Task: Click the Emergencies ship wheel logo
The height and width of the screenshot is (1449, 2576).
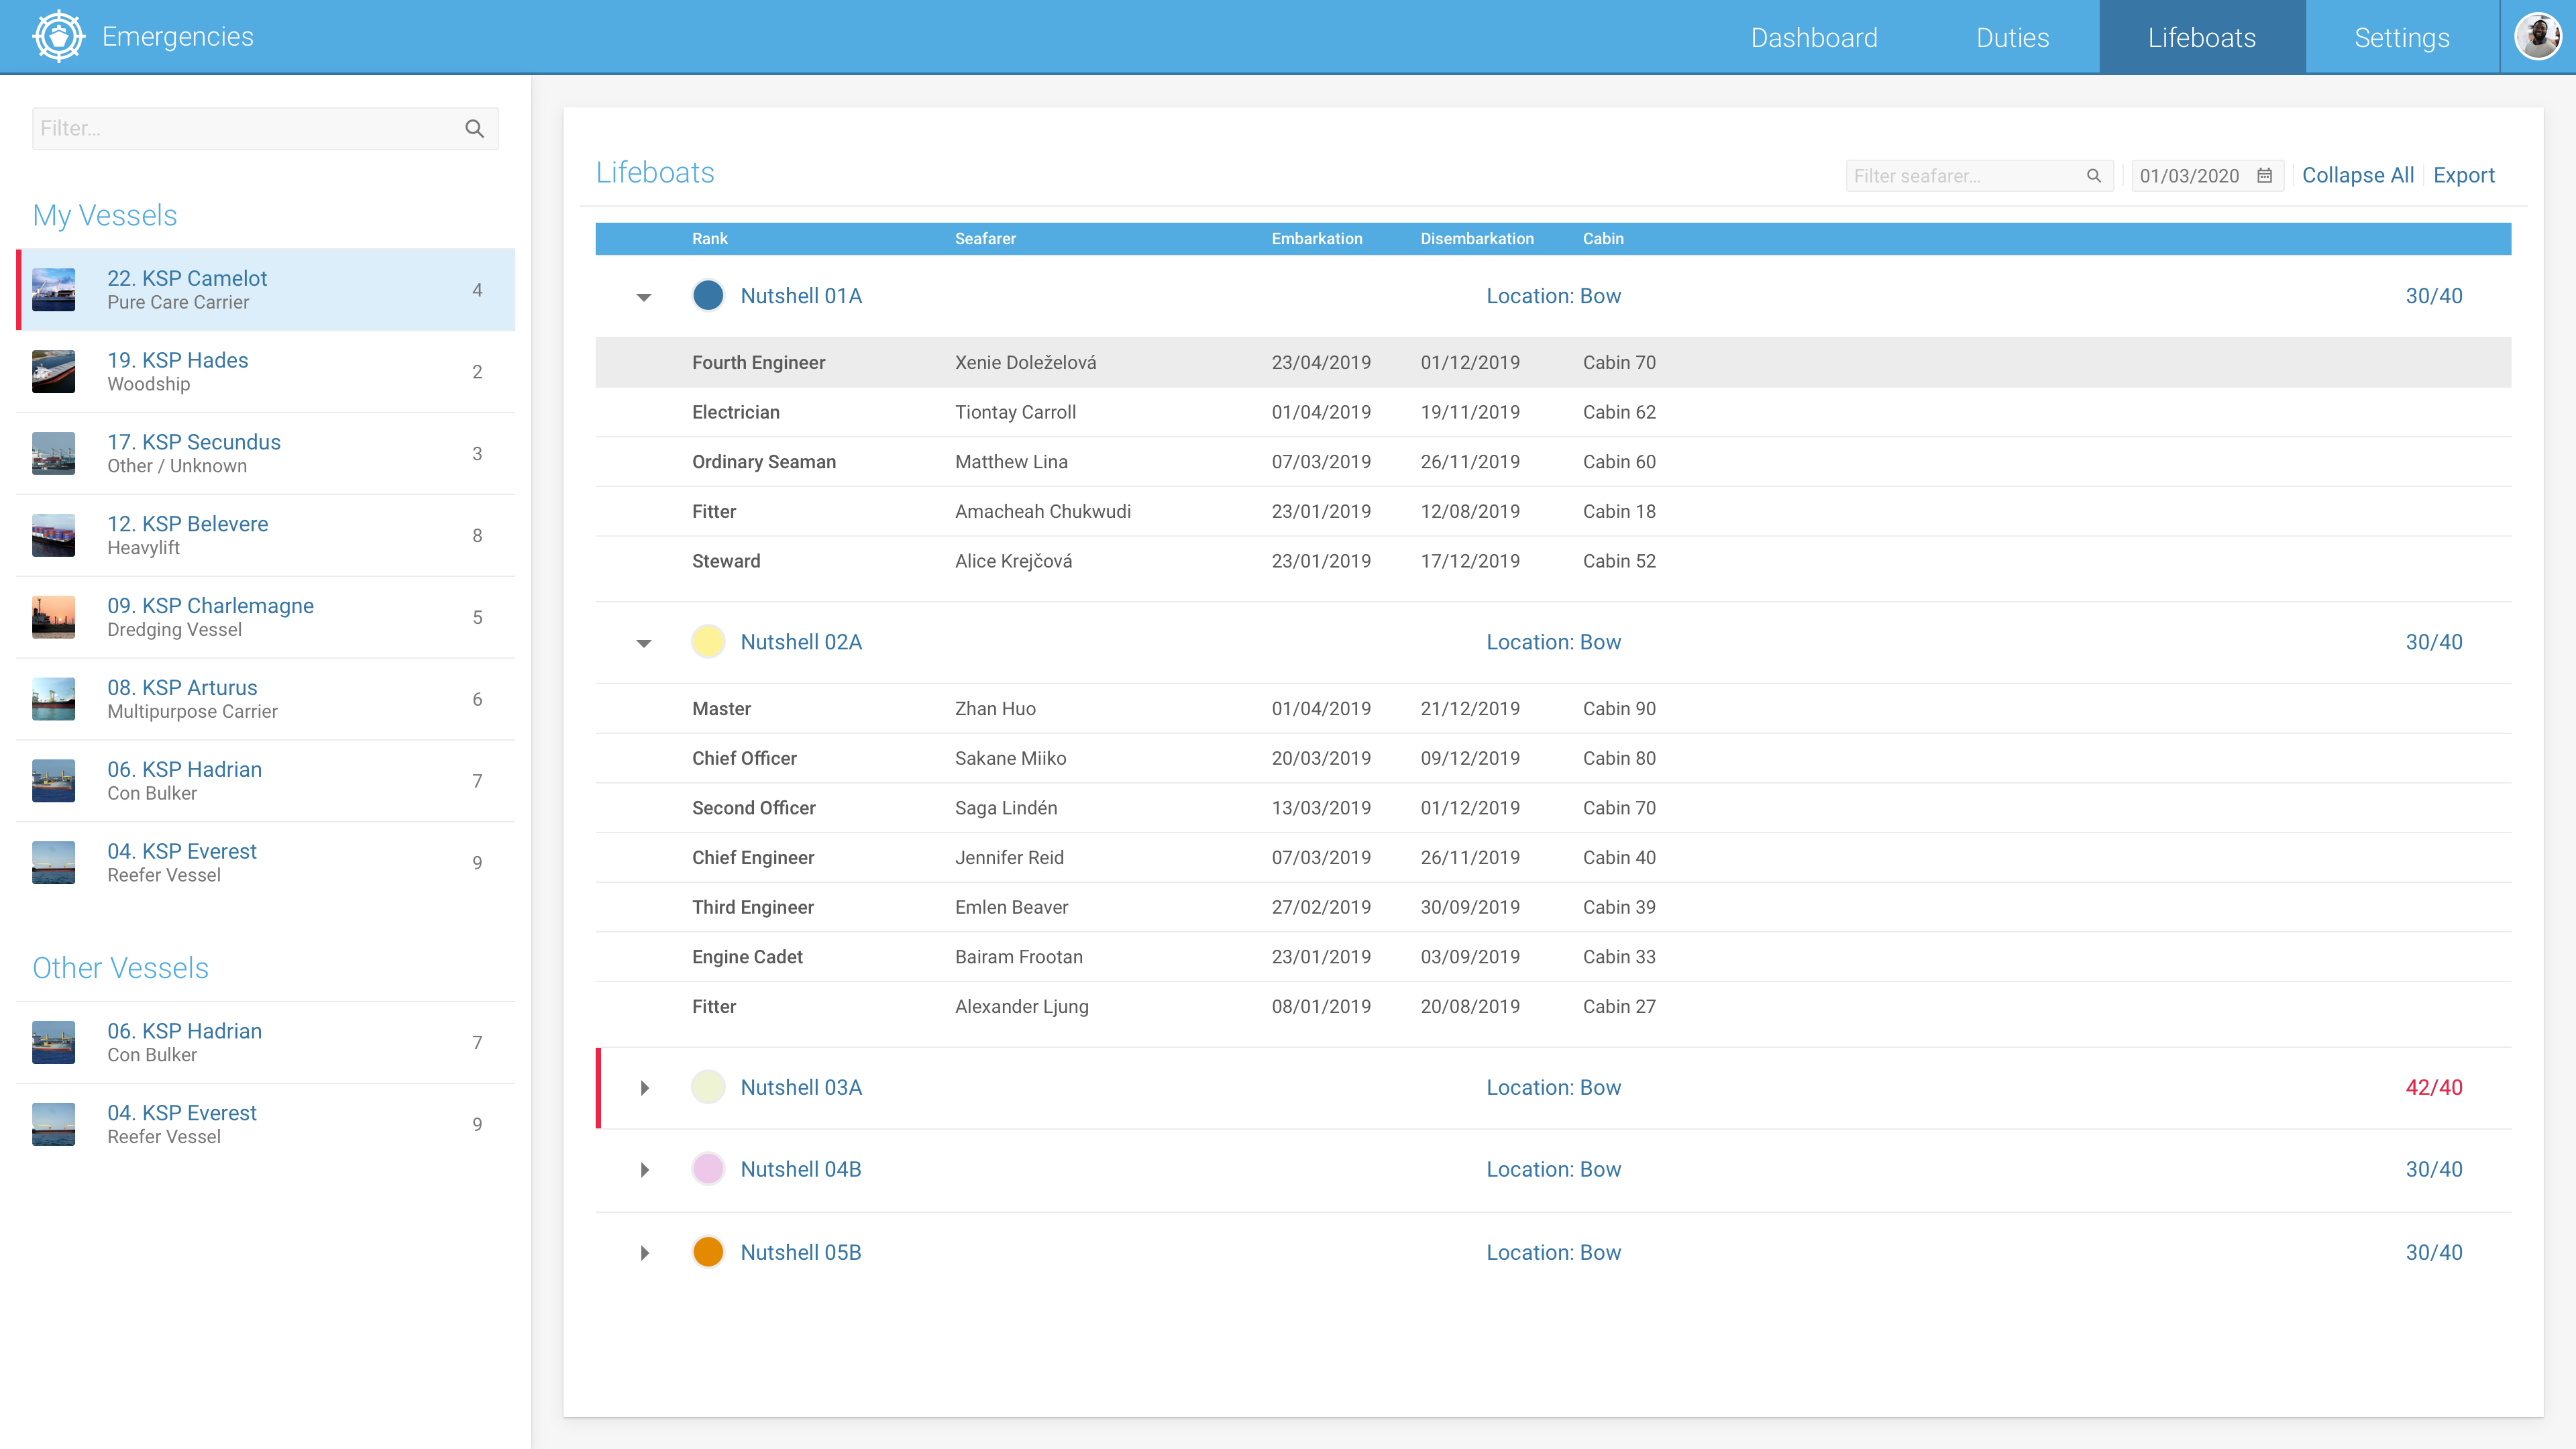Action: pos(58,37)
